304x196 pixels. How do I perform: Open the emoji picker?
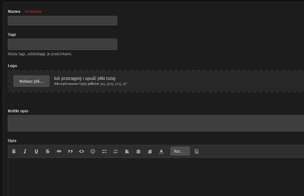(93, 151)
